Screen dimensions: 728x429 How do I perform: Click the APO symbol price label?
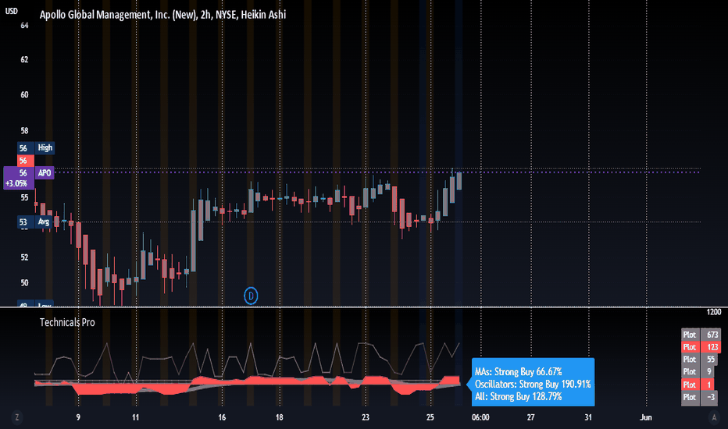click(45, 173)
